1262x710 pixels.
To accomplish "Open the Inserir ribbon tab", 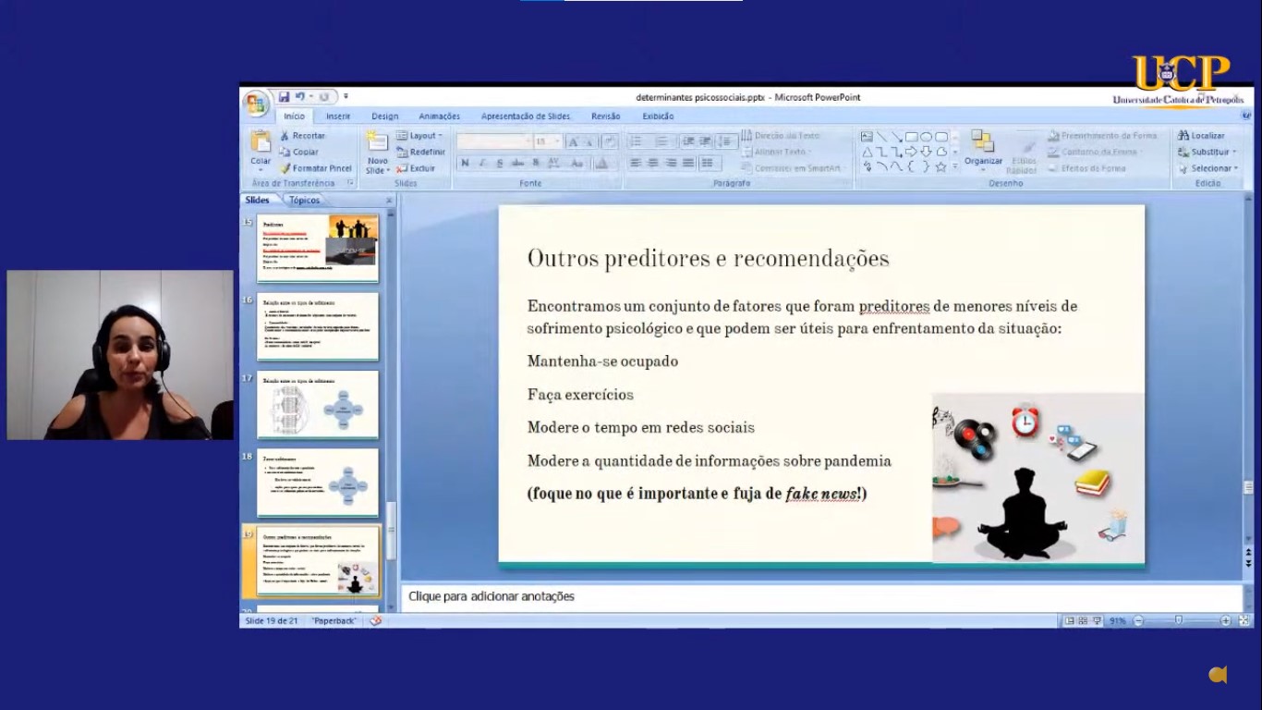I will [338, 116].
